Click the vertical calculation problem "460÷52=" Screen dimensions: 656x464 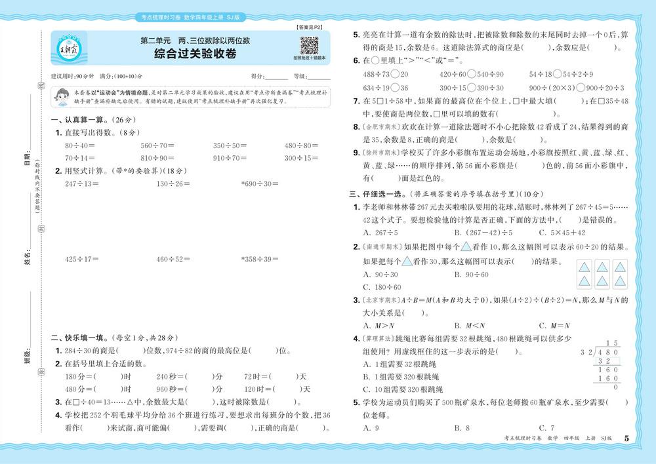(173, 260)
